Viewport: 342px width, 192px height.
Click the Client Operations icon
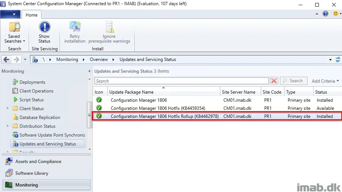point(15,91)
